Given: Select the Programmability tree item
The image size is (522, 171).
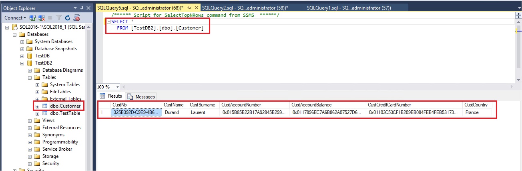Looking at the screenshot, I should click(60, 142).
